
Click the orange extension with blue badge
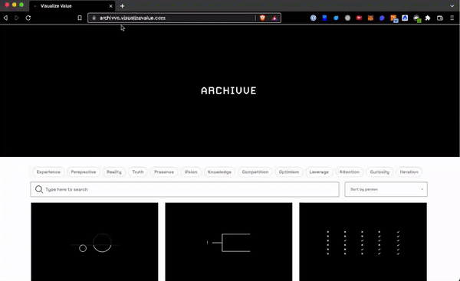click(394, 18)
